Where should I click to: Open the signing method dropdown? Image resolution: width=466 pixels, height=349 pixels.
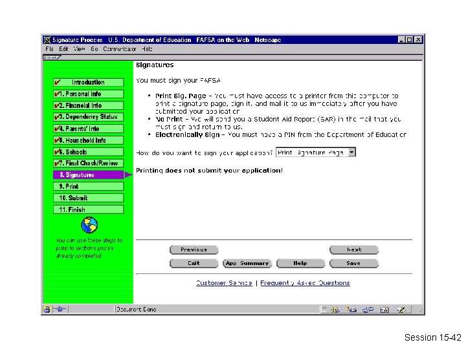(x=316, y=153)
